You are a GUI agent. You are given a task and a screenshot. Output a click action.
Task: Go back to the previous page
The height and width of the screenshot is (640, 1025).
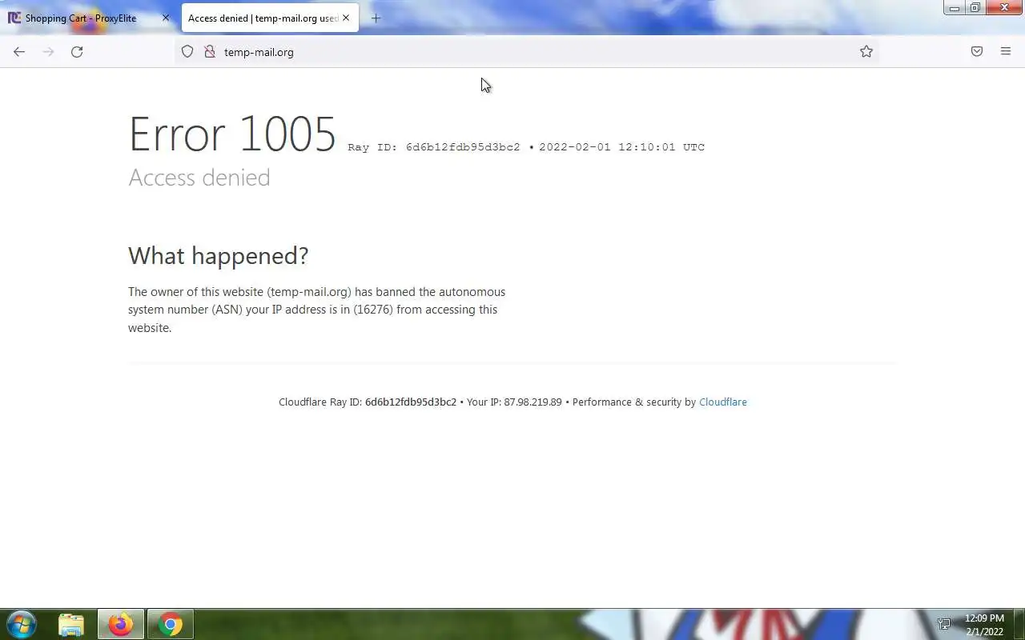click(19, 52)
